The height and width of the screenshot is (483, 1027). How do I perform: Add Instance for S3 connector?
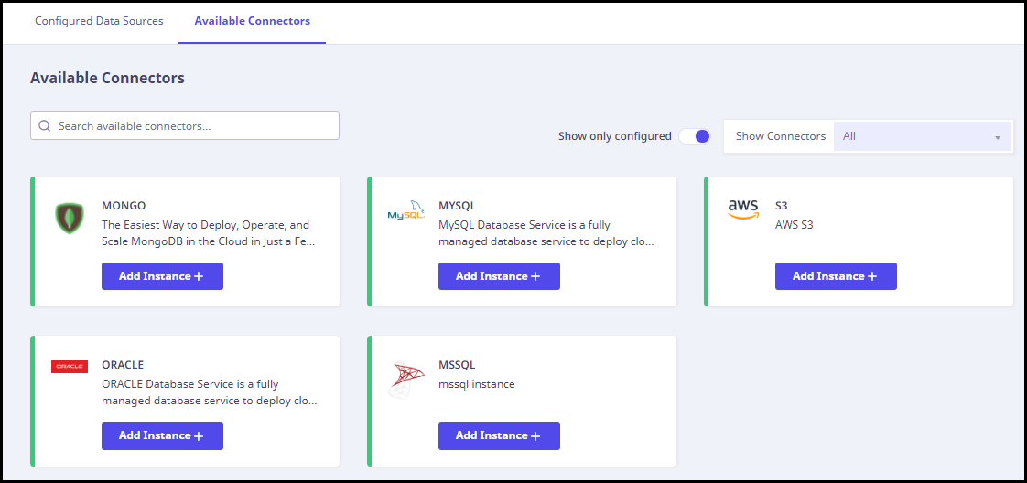[836, 276]
